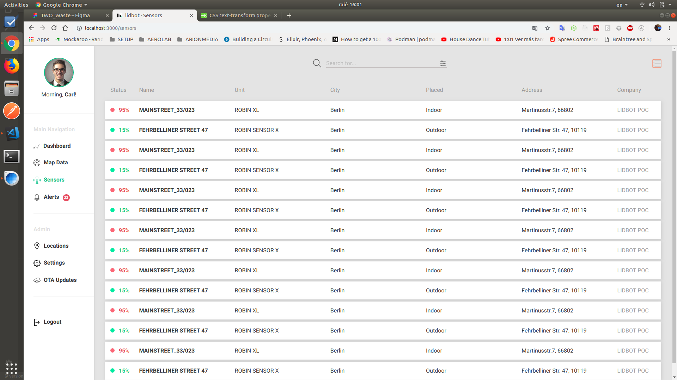Open Activities in the top bar
This screenshot has height=380, width=677.
click(16, 5)
